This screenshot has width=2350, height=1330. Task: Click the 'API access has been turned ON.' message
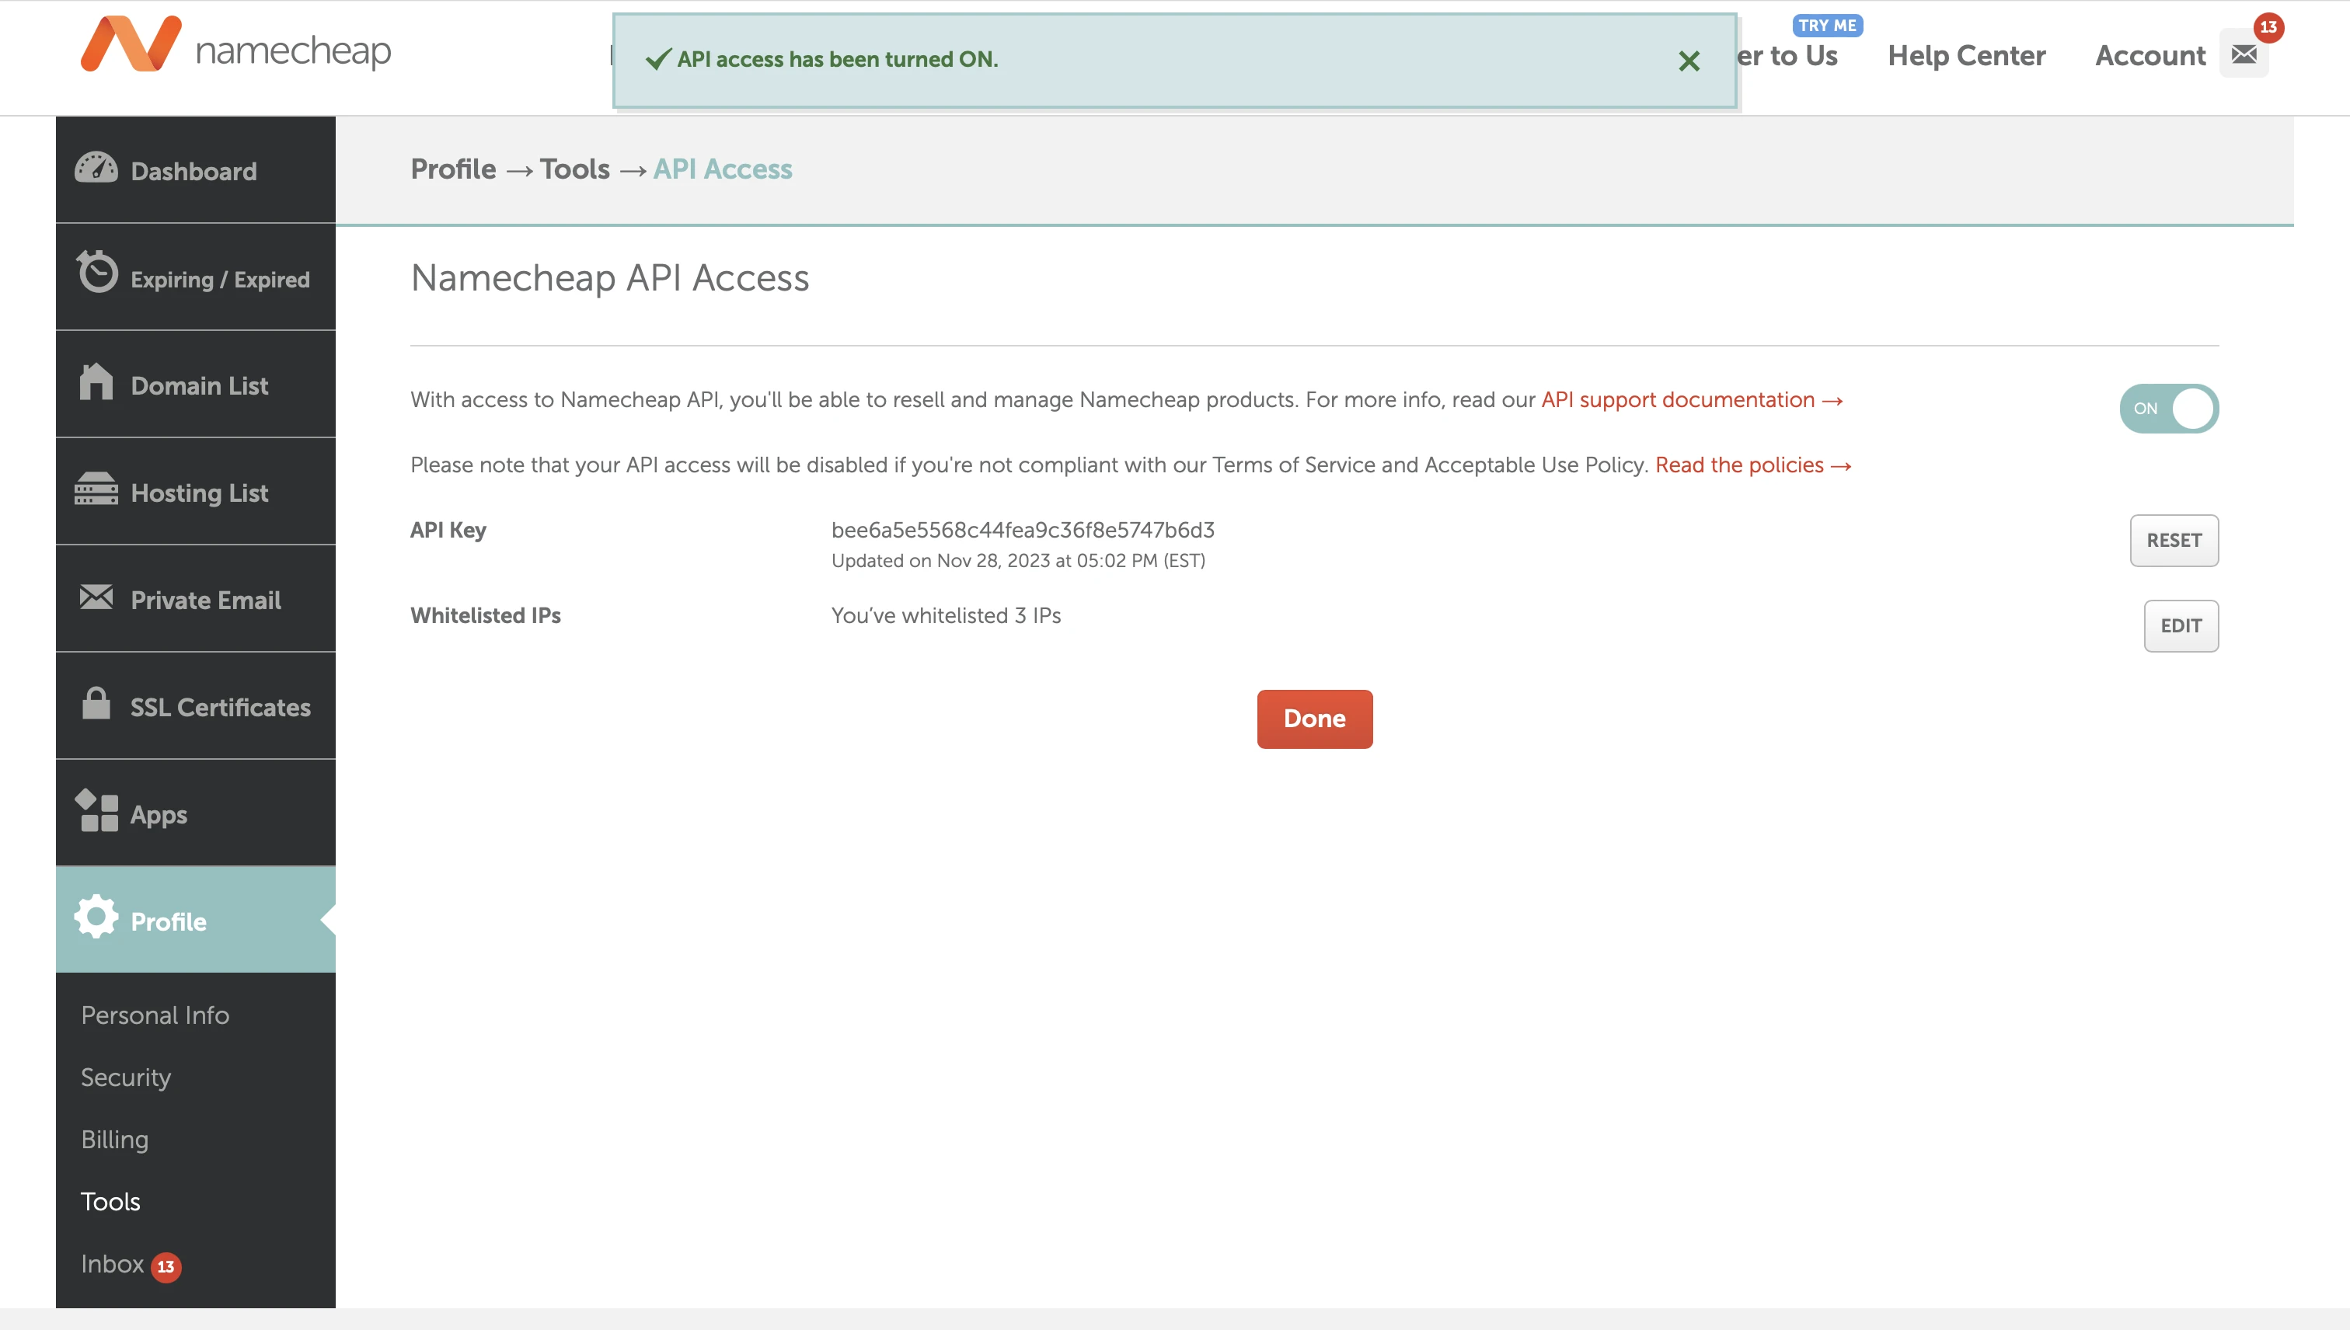[x=837, y=59]
